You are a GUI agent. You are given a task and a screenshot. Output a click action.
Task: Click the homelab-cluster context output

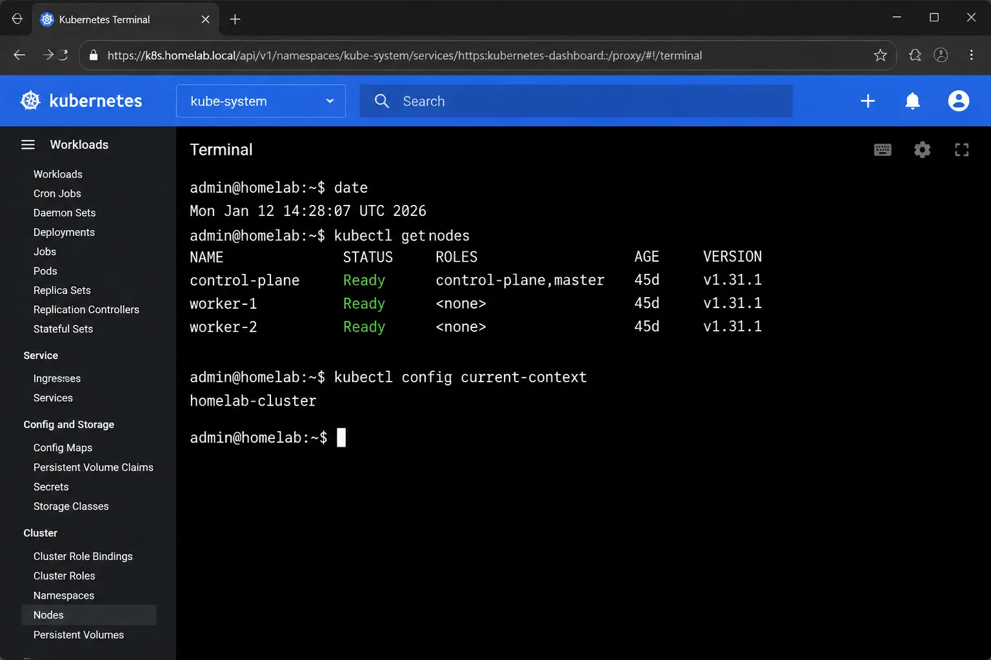(253, 401)
